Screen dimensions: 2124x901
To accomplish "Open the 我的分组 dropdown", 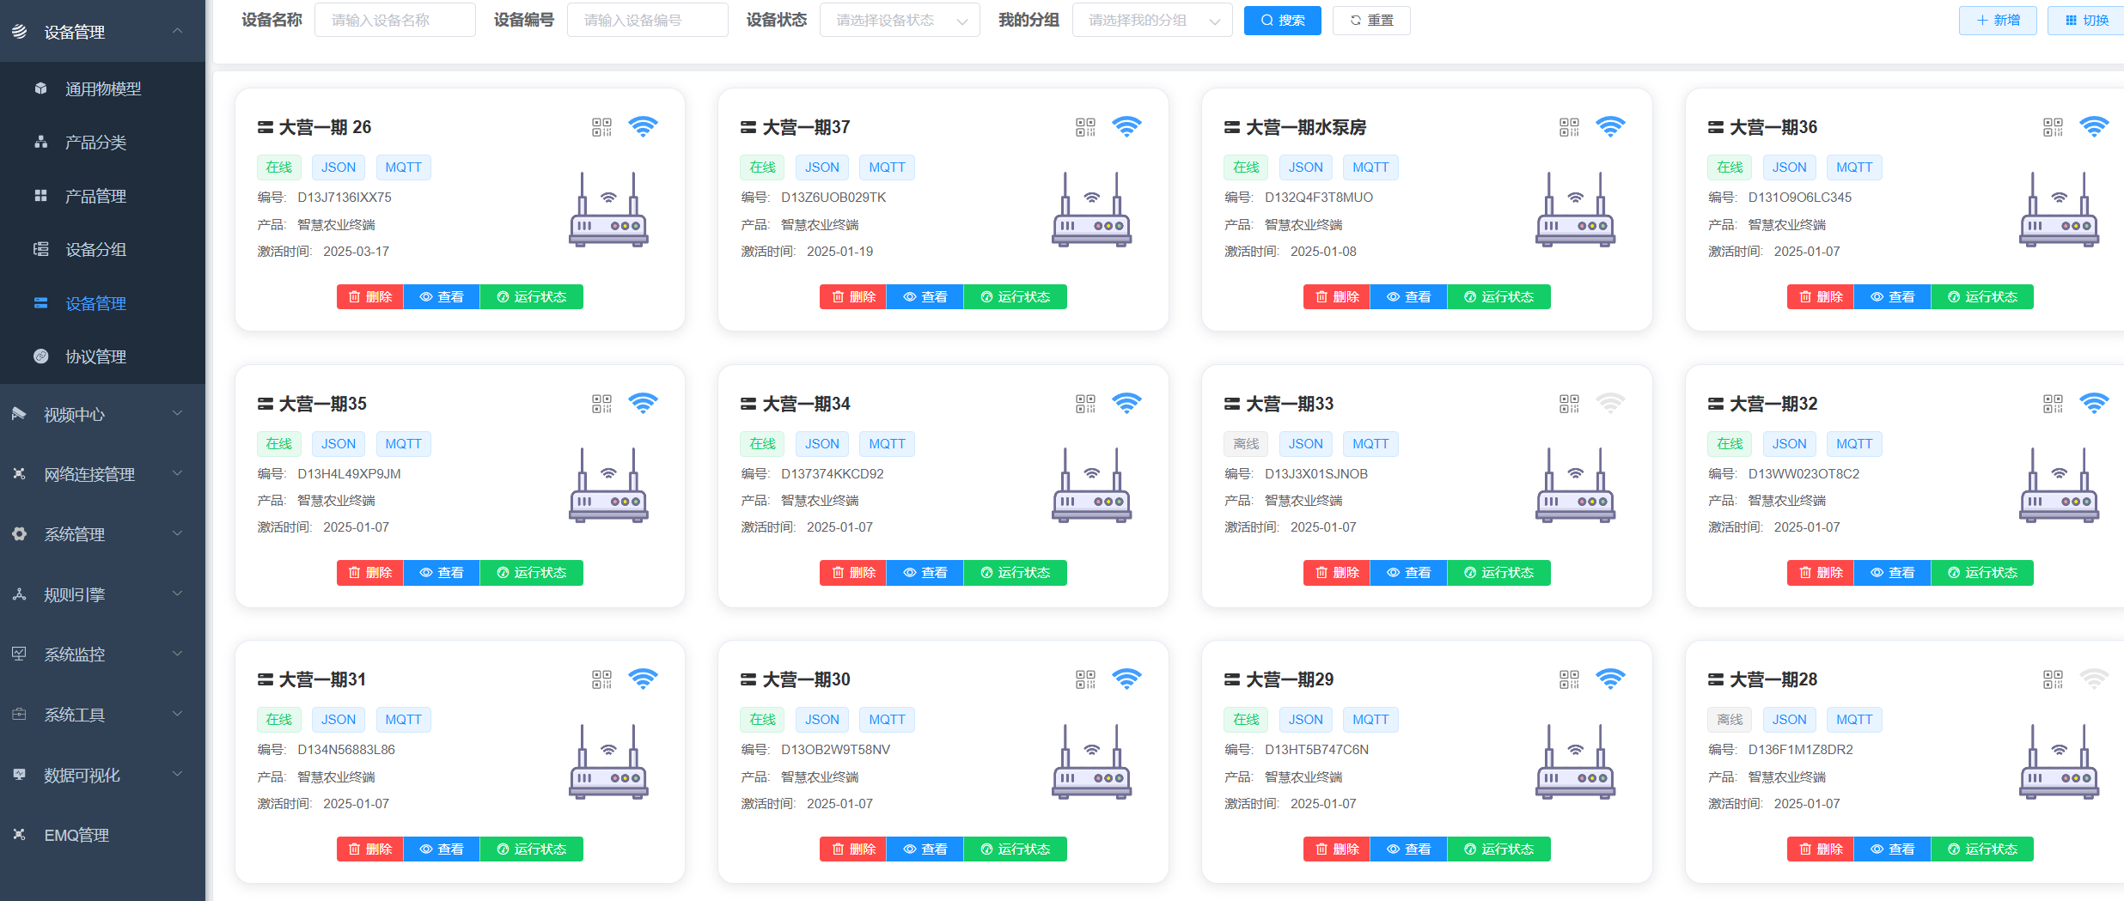I will (x=1152, y=20).
